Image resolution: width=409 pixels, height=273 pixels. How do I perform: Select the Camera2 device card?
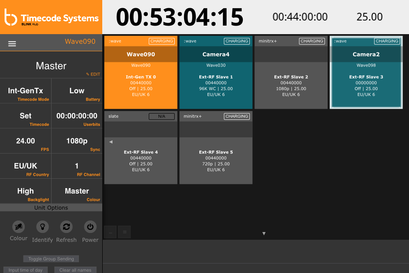pos(366,73)
